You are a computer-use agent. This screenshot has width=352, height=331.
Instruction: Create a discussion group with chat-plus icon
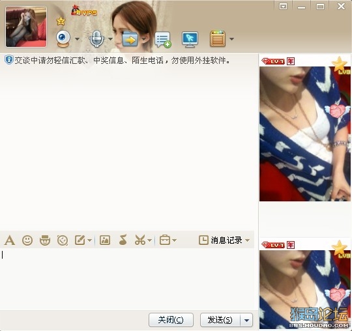click(x=163, y=40)
